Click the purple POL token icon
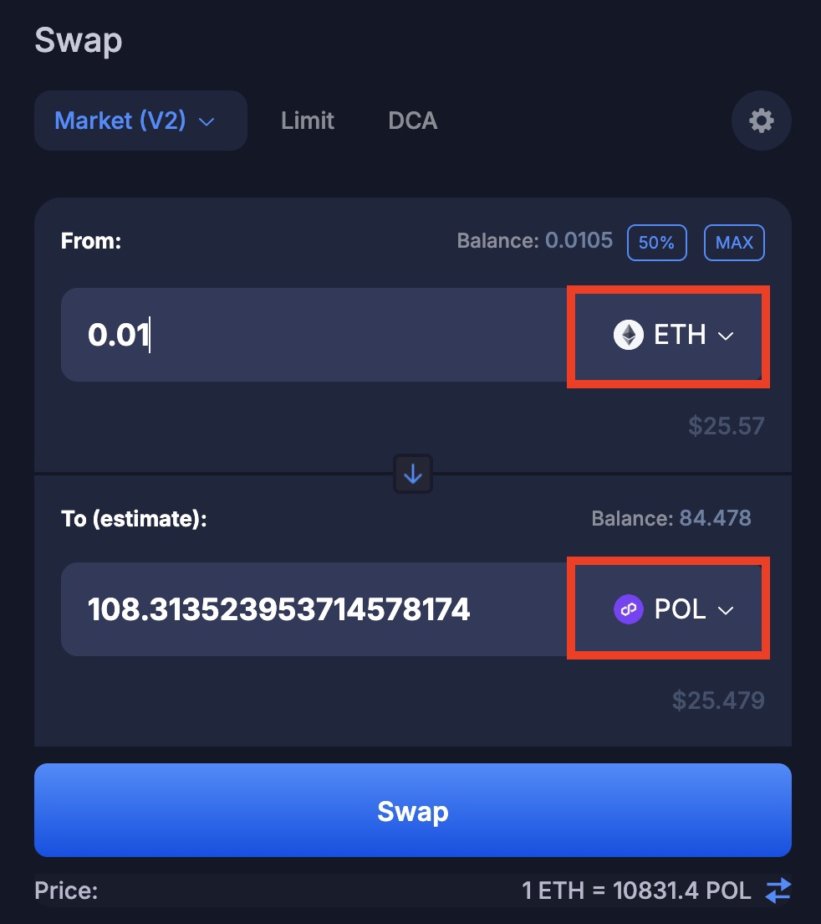Screen dimensions: 821x924 [629, 609]
